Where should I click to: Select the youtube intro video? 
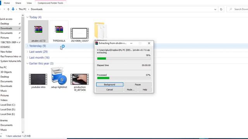[38, 81]
